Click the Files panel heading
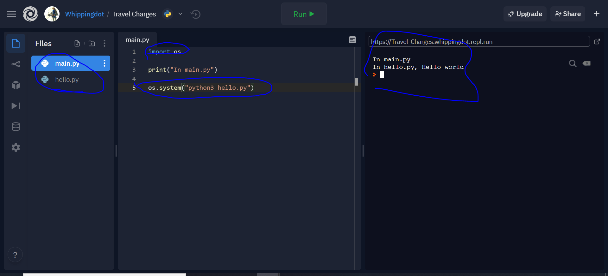The width and height of the screenshot is (608, 276). [43, 44]
